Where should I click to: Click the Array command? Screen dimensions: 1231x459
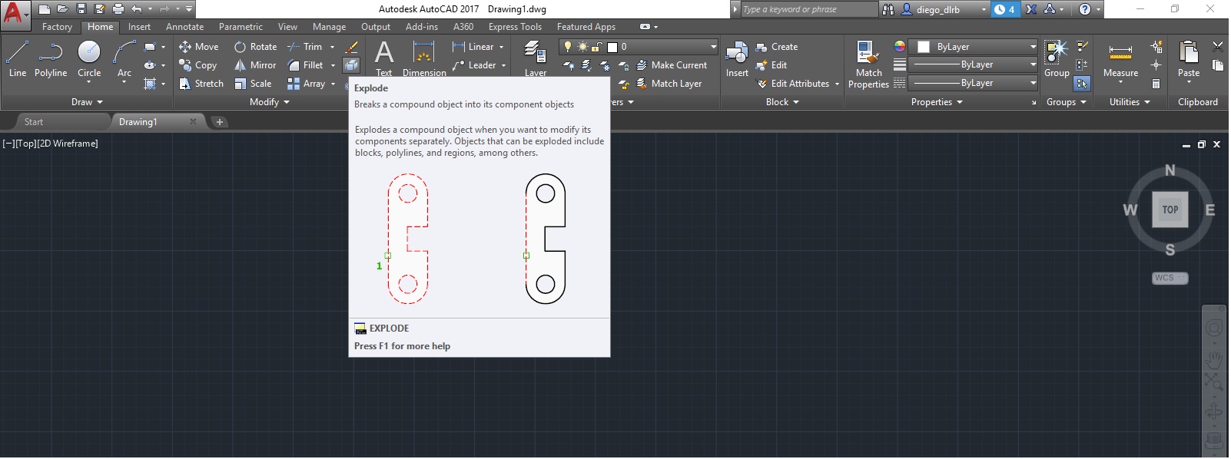tap(306, 84)
